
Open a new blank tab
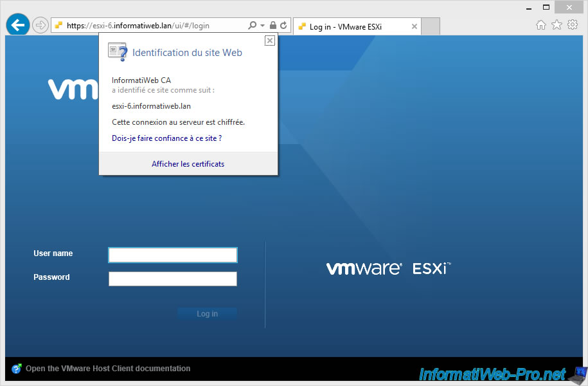click(431, 26)
